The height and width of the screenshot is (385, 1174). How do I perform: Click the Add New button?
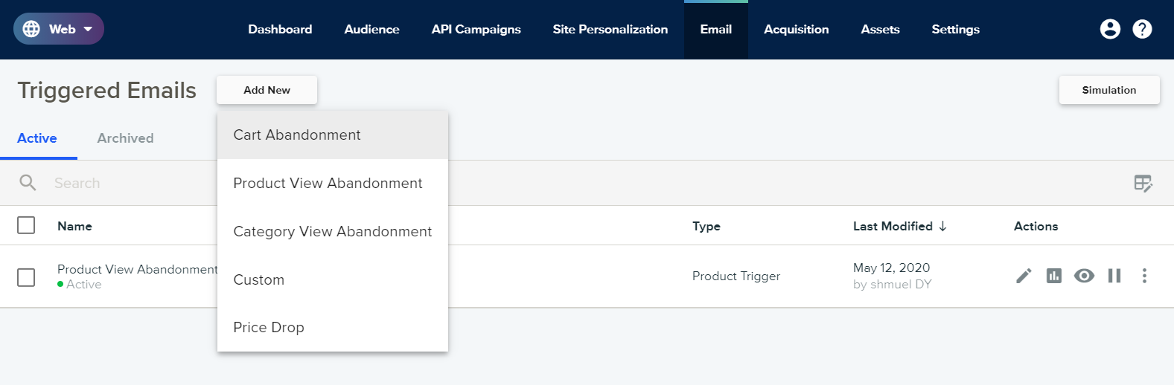tap(267, 90)
